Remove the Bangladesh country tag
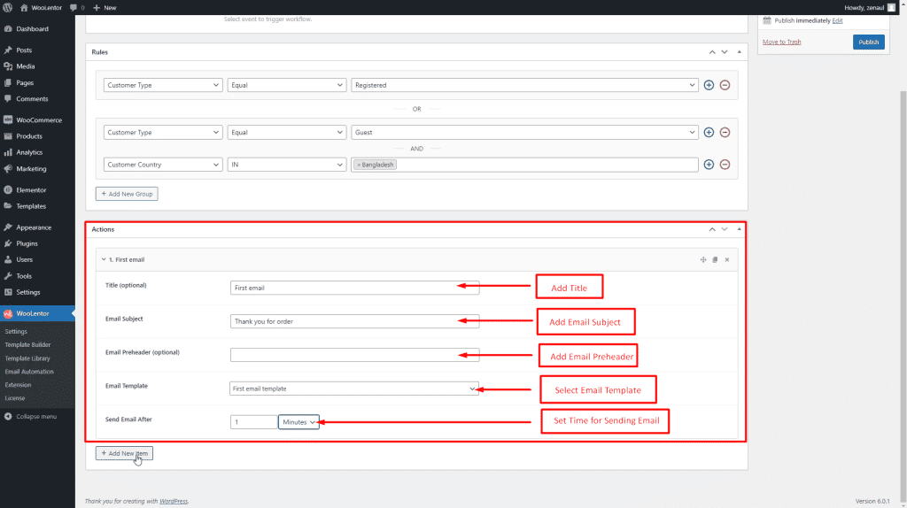This screenshot has height=508, width=907. coord(359,165)
